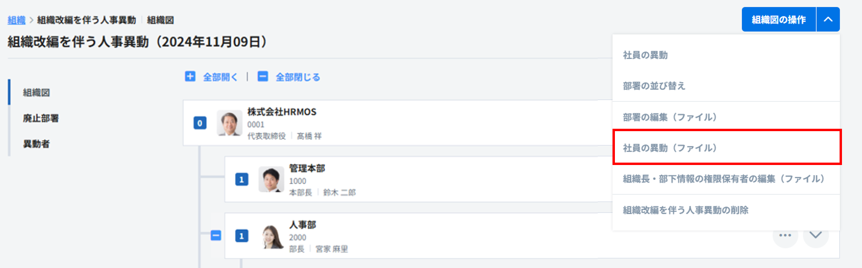The height and width of the screenshot is (268, 862).
Task: Switch to the 異動者 sidebar tab
Action: [x=36, y=144]
